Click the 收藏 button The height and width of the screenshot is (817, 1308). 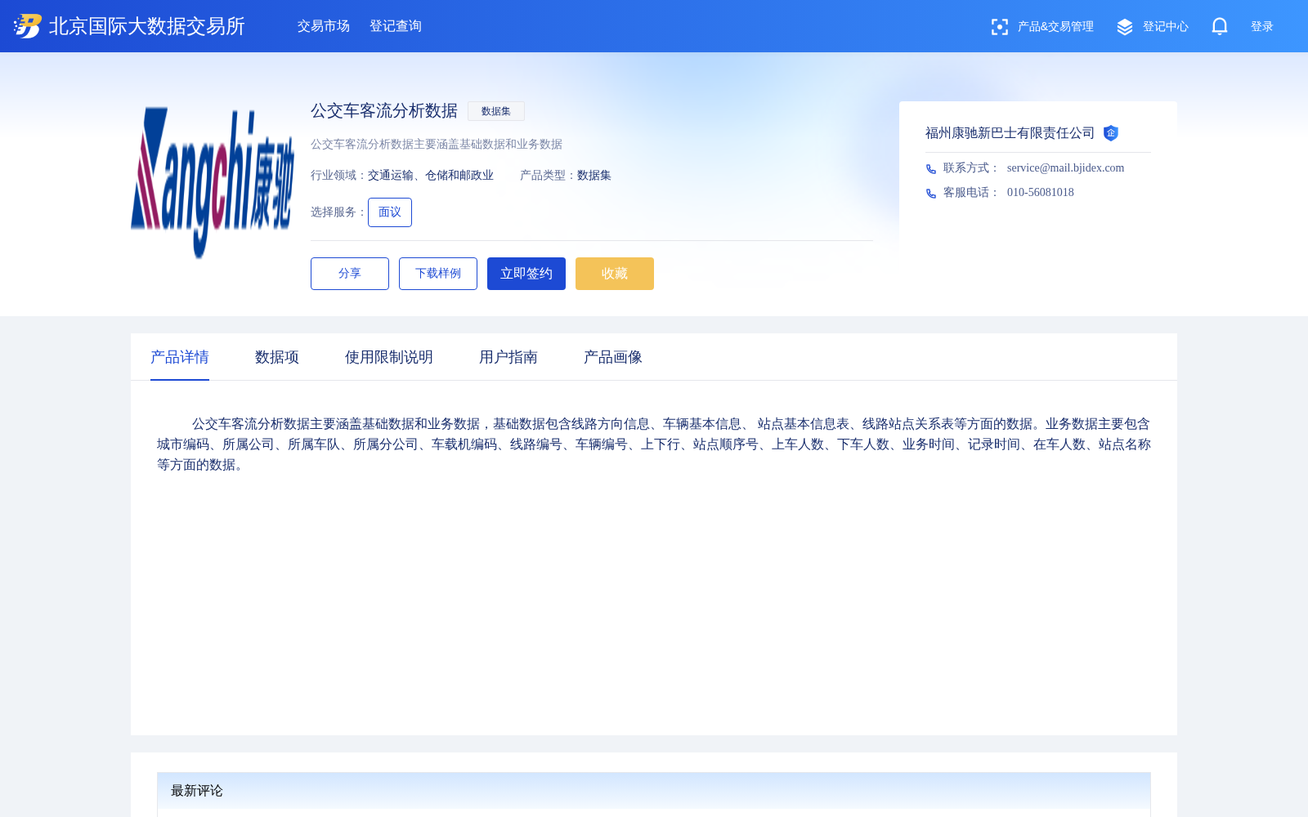(615, 274)
